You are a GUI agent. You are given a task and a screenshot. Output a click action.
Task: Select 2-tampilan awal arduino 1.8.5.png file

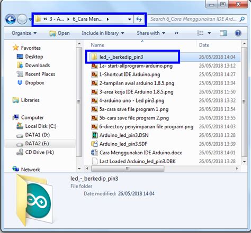137,83
